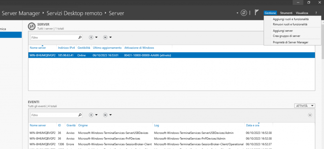Sort servers by Indirizzo IPv4 column
The width and height of the screenshot is (324, 149).
[x=66, y=48]
